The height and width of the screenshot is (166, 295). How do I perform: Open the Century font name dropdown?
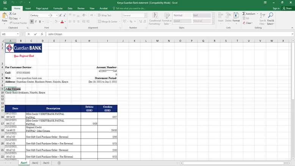pyautogui.click(x=49, y=16)
